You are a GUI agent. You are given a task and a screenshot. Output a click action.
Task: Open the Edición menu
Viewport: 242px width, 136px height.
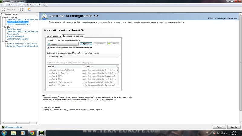12,5
